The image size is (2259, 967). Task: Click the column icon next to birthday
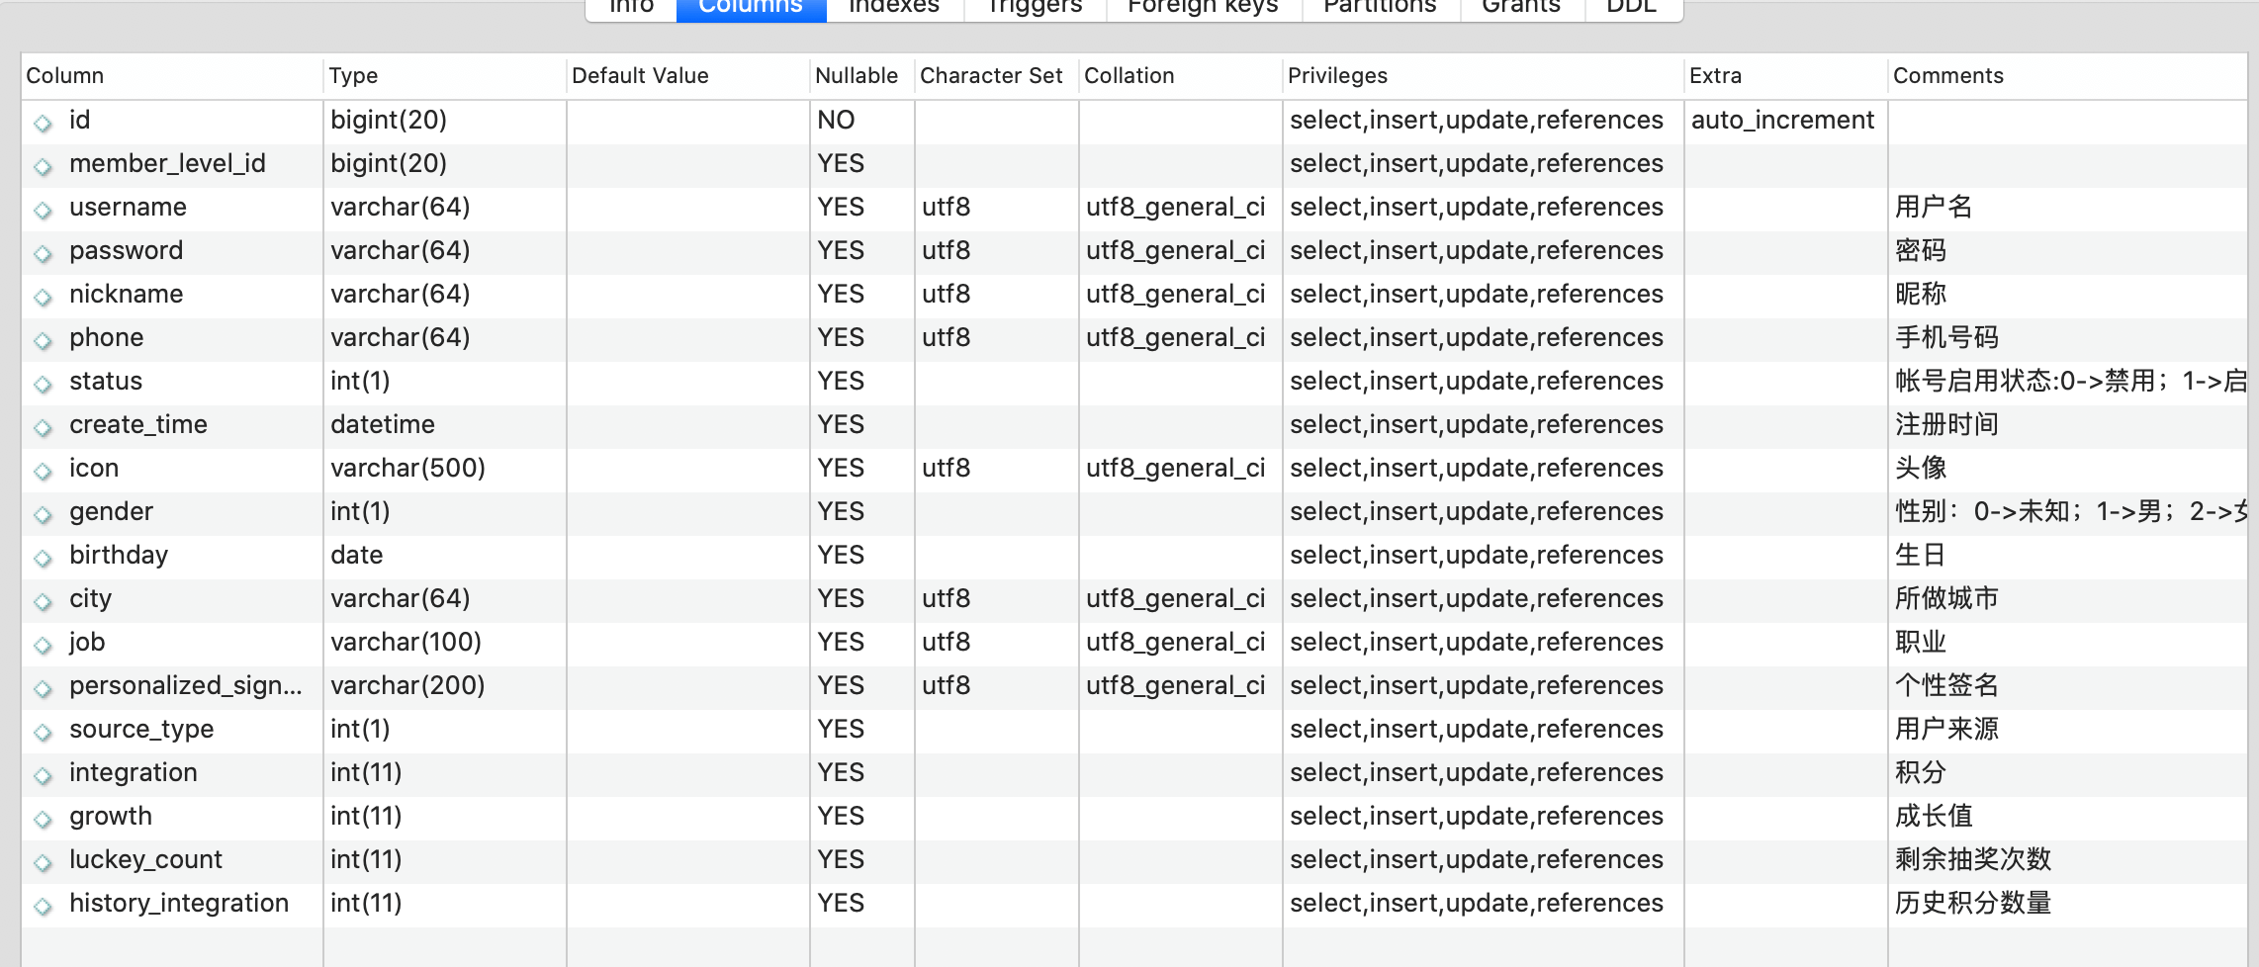(43, 558)
